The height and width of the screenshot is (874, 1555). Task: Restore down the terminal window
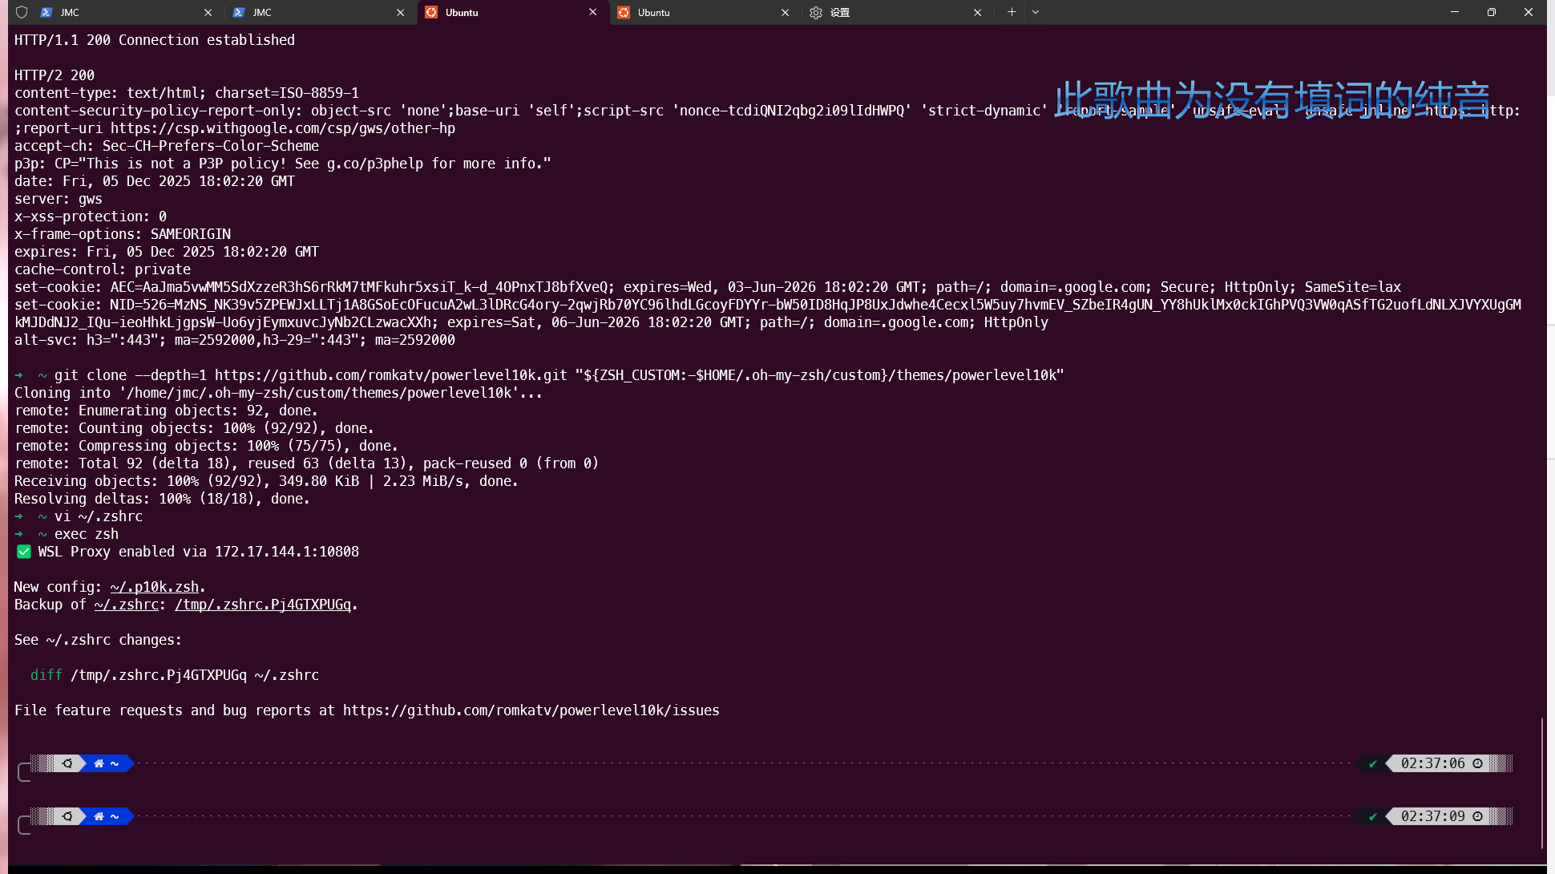[x=1491, y=12]
